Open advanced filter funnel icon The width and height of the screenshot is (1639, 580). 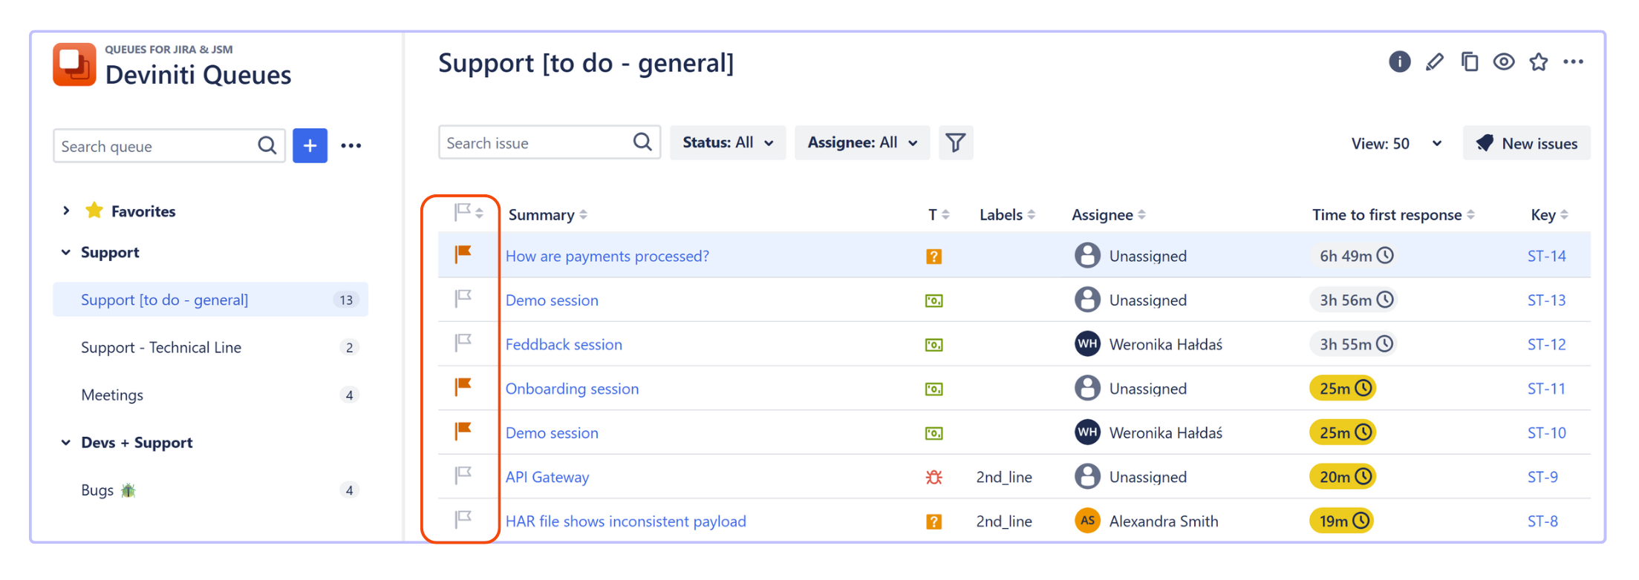tap(956, 142)
